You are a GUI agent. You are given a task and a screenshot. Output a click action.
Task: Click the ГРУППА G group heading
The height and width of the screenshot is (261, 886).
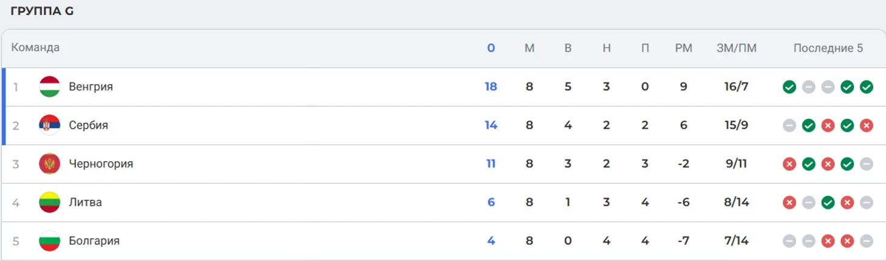tap(42, 11)
